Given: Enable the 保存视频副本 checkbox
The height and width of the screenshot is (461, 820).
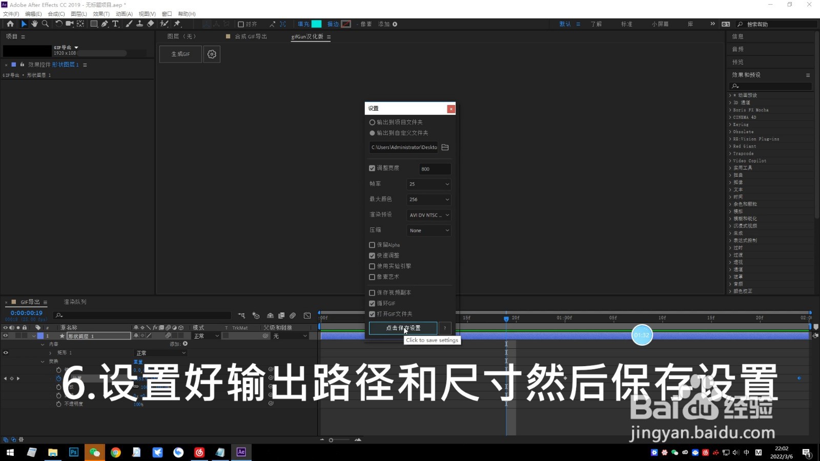Looking at the screenshot, I should (372, 293).
